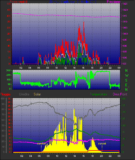Click the sunset marker label
135x160 pixels.
pyautogui.click(x=102, y=144)
